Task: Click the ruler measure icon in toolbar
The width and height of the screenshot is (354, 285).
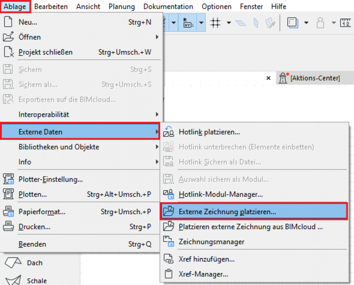Action: (346, 23)
